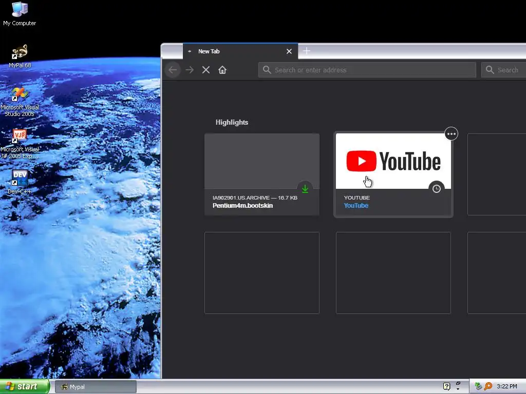Select the MyPal 68 desktop shortcut
Viewport: 526px width, 394px height.
[20, 56]
